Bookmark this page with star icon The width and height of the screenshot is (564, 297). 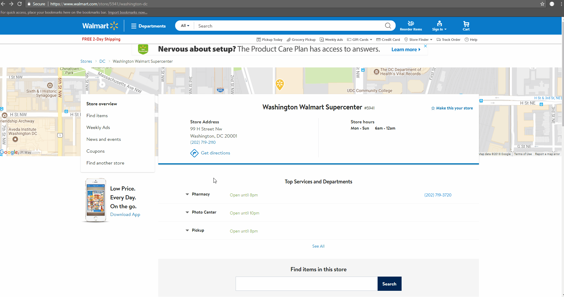point(542,4)
